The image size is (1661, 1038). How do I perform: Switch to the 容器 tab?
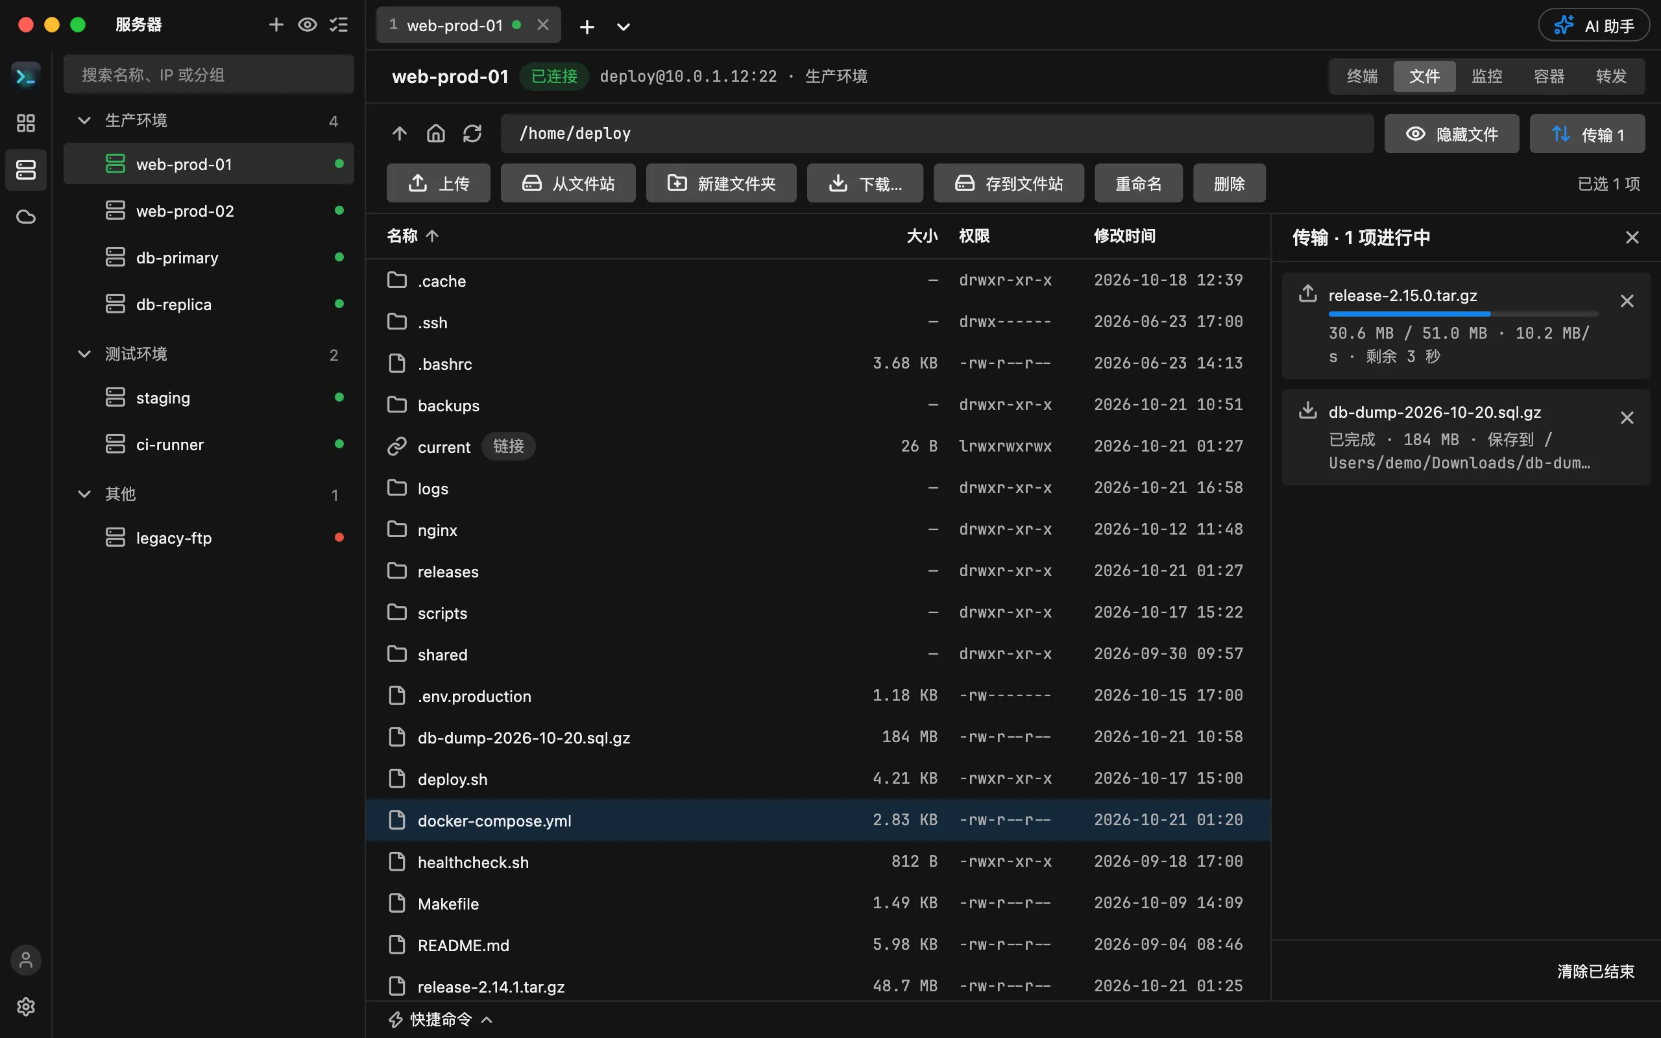click(x=1549, y=76)
